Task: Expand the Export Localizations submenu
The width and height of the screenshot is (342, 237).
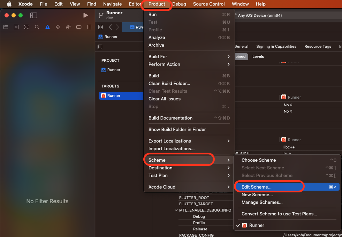Action: click(189, 141)
